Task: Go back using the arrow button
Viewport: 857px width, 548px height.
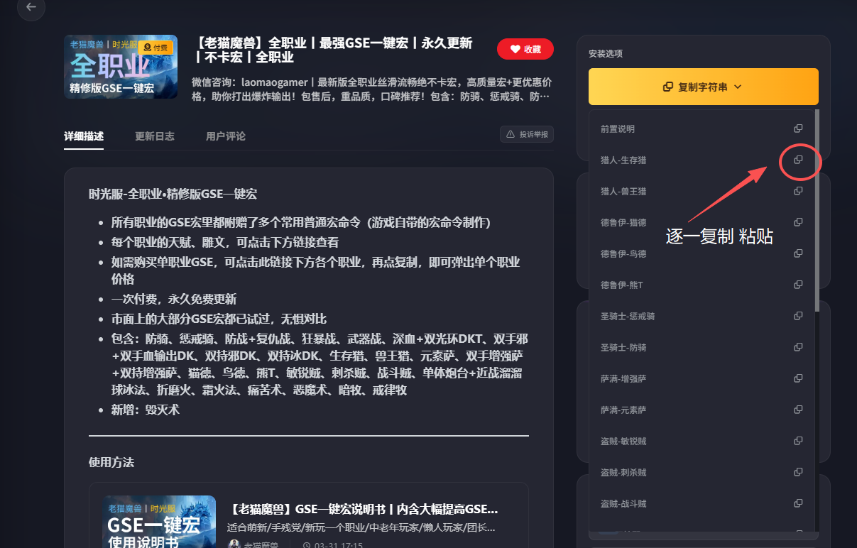Action: click(x=31, y=7)
